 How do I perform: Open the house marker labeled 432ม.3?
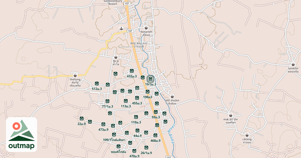coord(132,71)
